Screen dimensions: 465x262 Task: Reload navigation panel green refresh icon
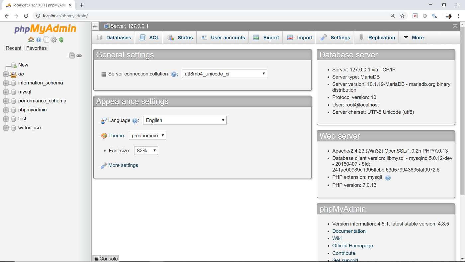coord(61,40)
